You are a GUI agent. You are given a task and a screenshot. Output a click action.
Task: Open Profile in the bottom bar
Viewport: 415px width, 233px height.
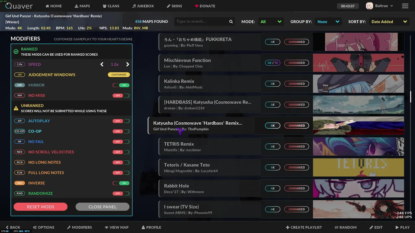point(151,227)
